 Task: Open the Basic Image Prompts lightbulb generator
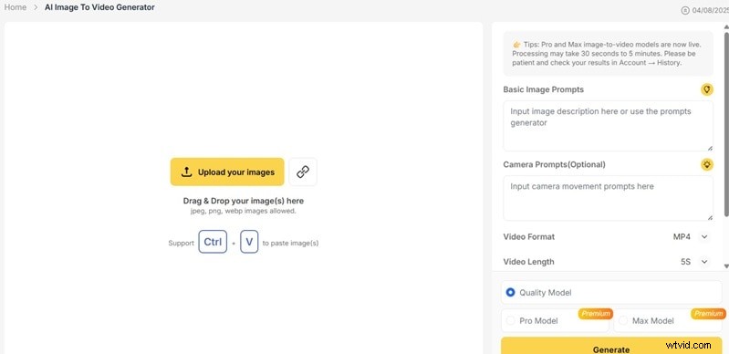tap(707, 89)
